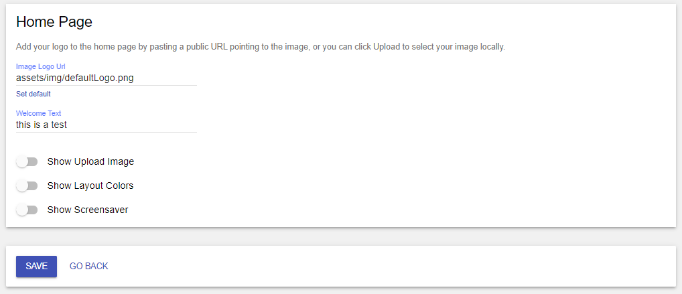The width and height of the screenshot is (682, 294).
Task: Click the 'Image Logo Url' field label
Action: [x=40, y=66]
